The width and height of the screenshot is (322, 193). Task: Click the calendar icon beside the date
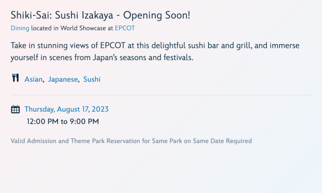[15, 109]
